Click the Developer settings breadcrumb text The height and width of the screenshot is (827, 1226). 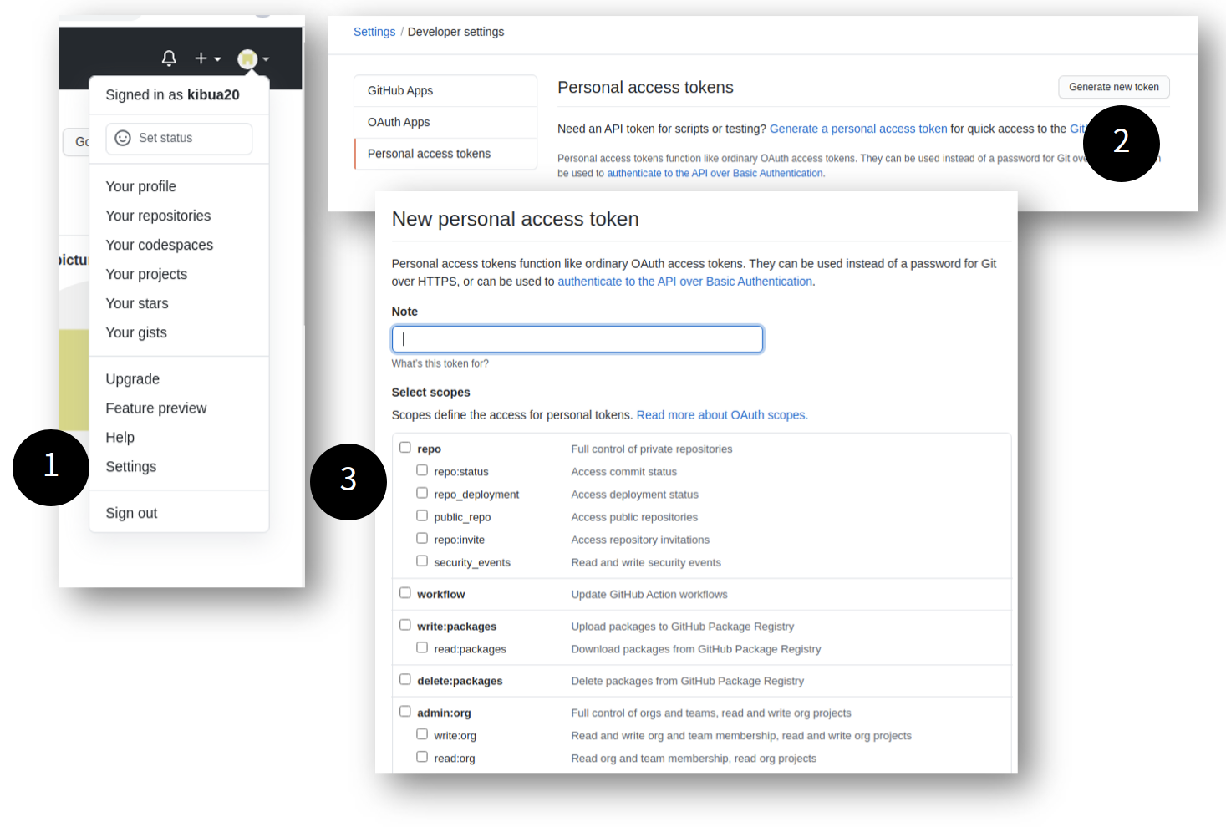click(455, 32)
